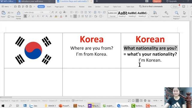The image size is (192, 108).
Task: Open the References tab
Action: [x=71, y=7]
